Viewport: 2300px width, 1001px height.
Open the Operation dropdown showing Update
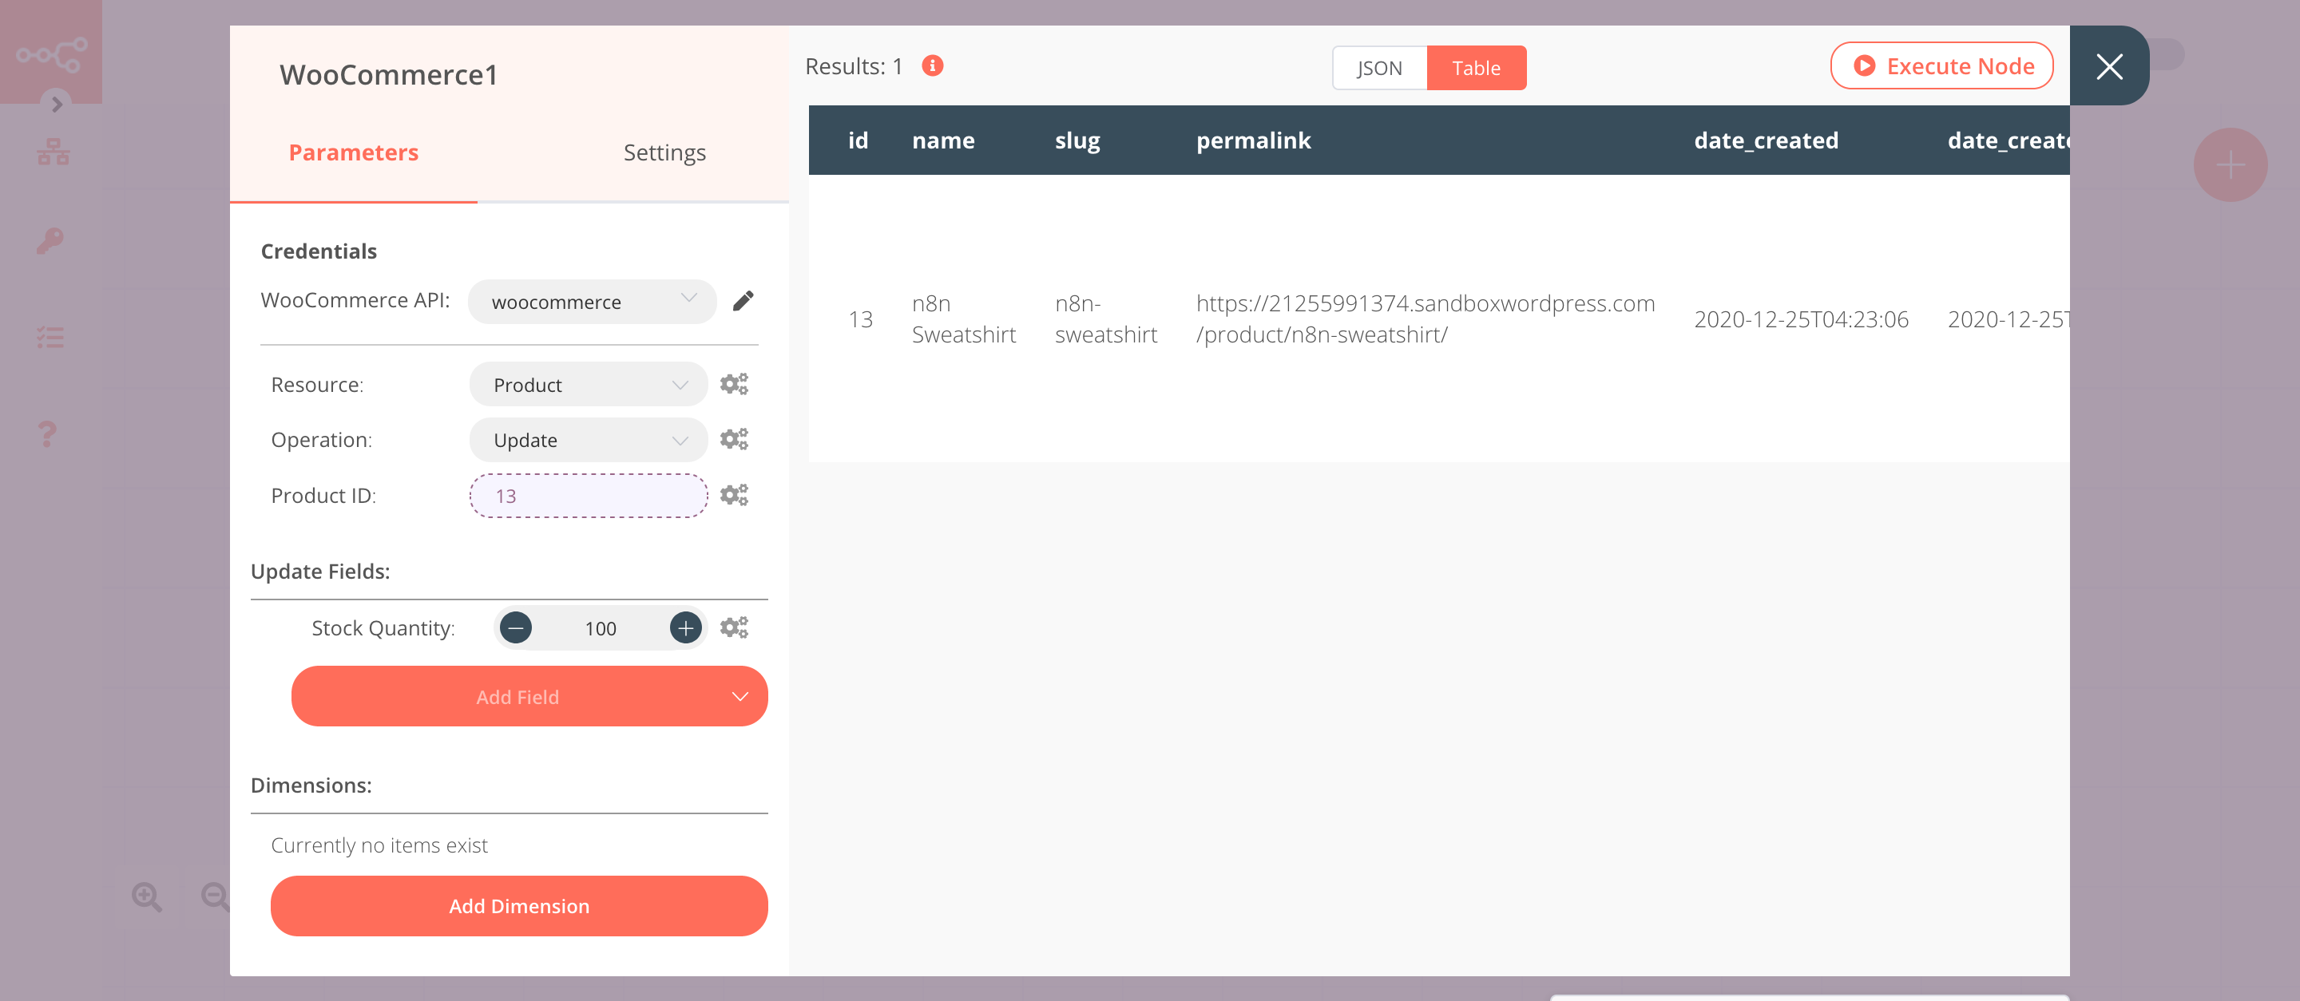point(588,440)
